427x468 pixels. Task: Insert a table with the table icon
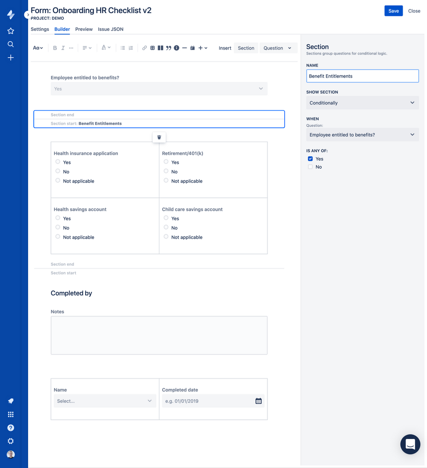(x=152, y=48)
